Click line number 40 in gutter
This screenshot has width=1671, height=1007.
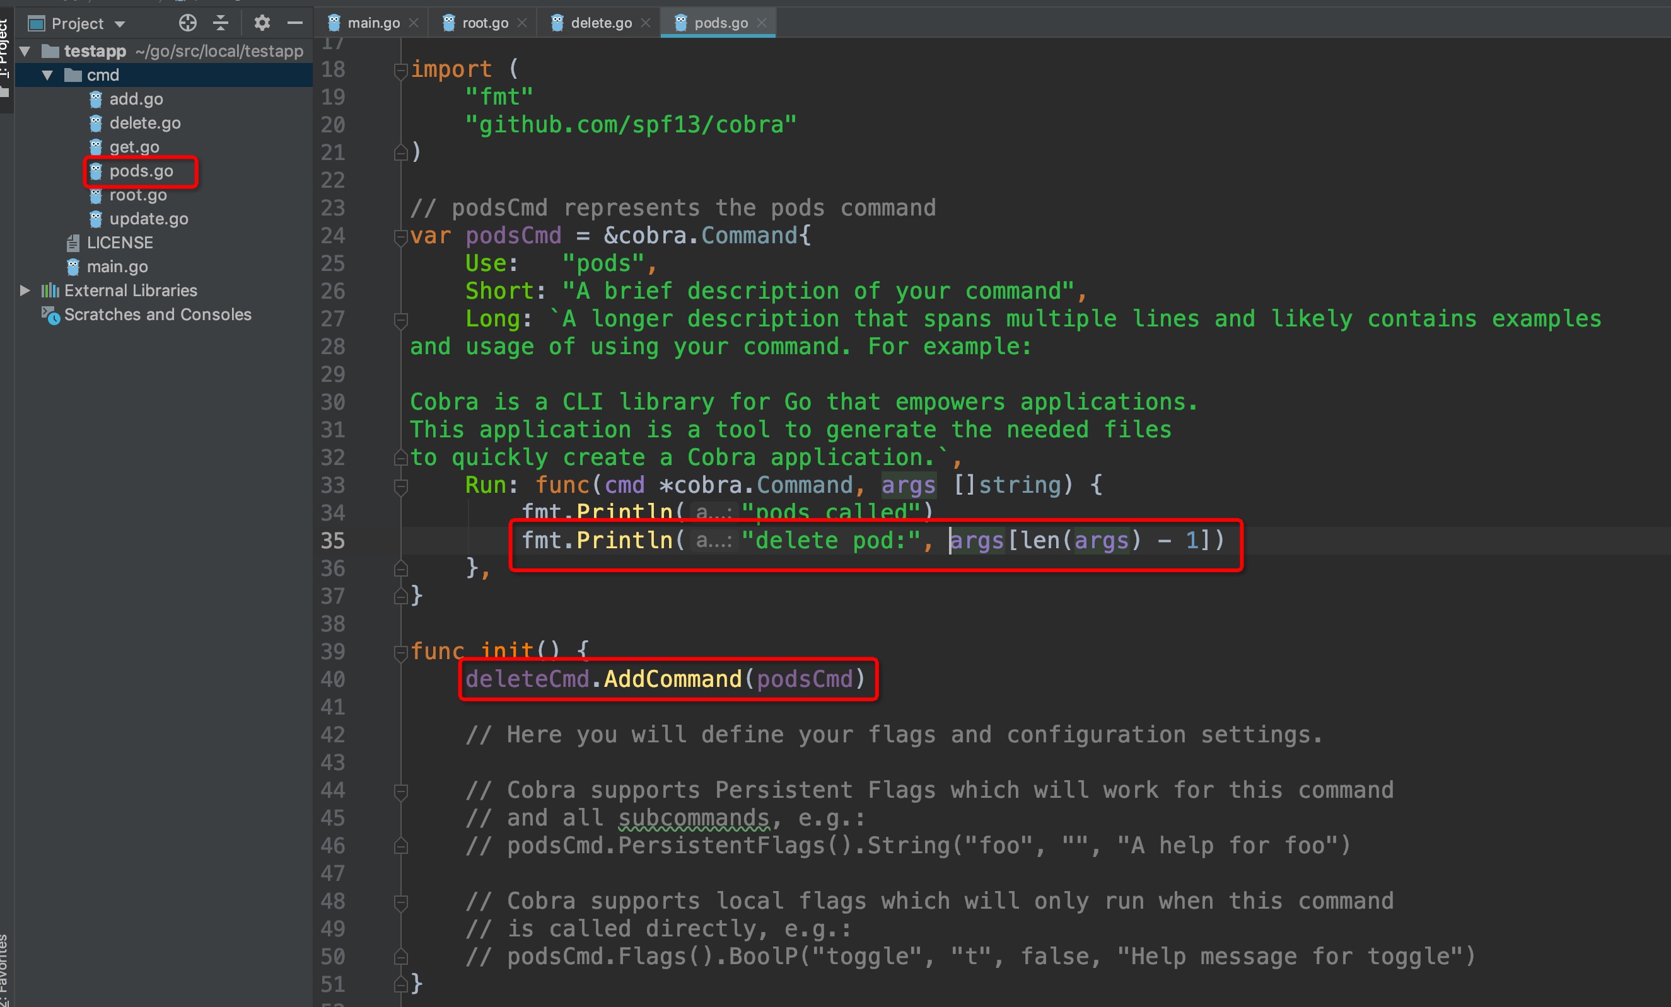pos(333,679)
